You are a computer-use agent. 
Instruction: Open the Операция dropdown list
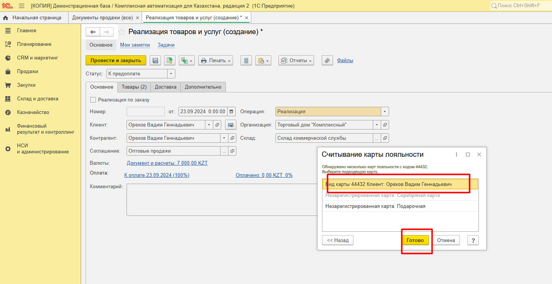(x=385, y=112)
